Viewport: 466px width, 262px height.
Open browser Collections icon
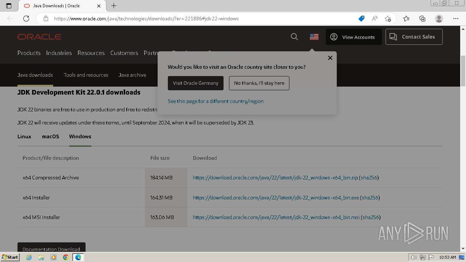(422, 19)
